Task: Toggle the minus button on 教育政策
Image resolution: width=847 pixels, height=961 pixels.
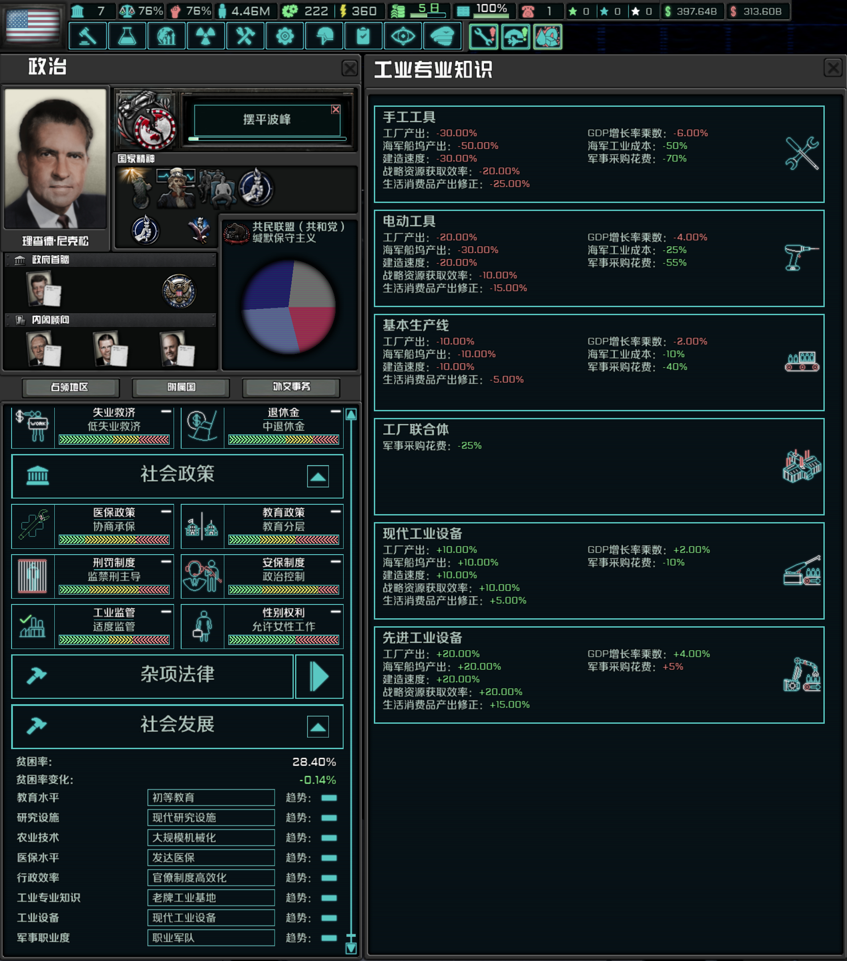Action: 336,511
